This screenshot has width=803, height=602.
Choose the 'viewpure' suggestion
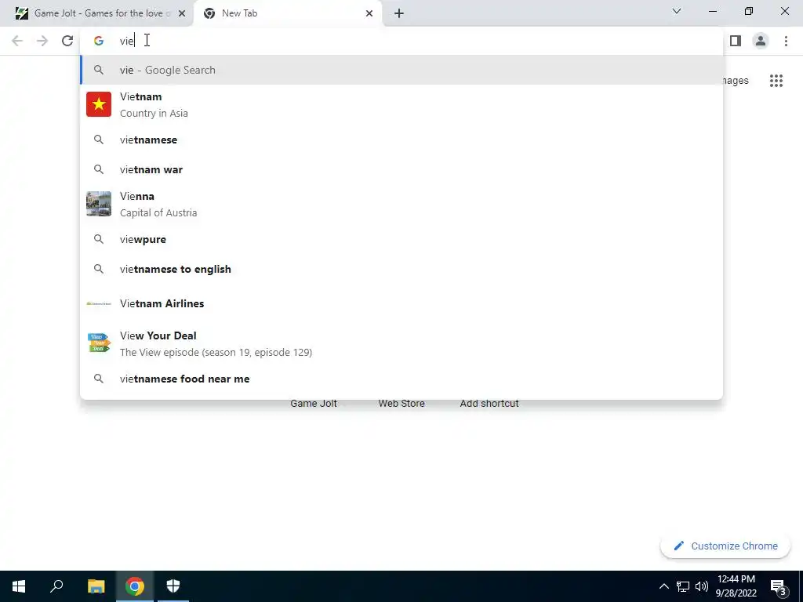(401, 239)
